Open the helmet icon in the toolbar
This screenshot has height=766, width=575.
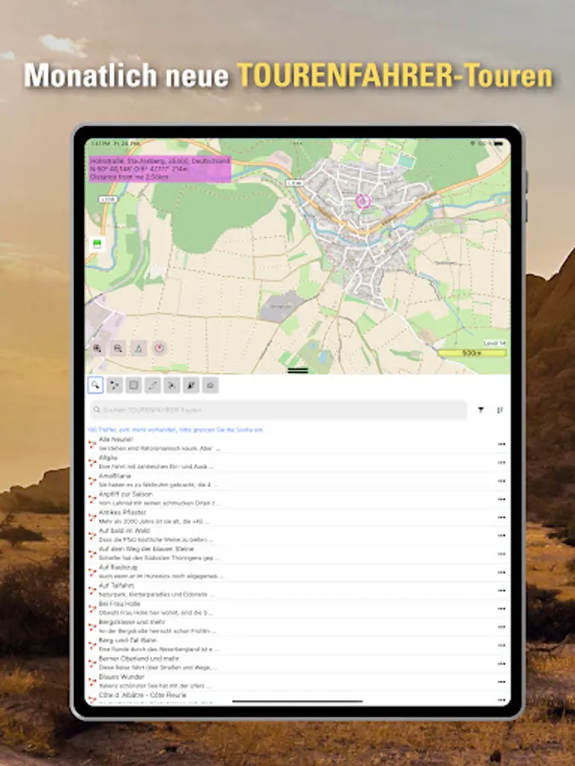click(210, 386)
